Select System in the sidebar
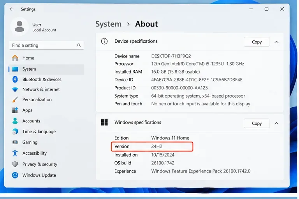Image resolution: width=299 pixels, height=199 pixels. coord(46,69)
